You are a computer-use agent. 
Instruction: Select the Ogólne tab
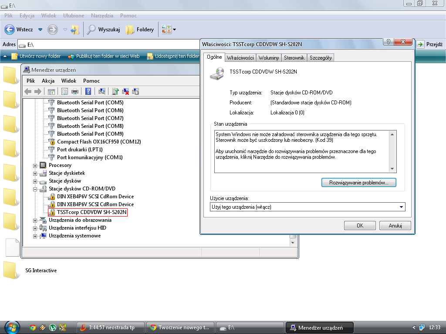(214, 57)
